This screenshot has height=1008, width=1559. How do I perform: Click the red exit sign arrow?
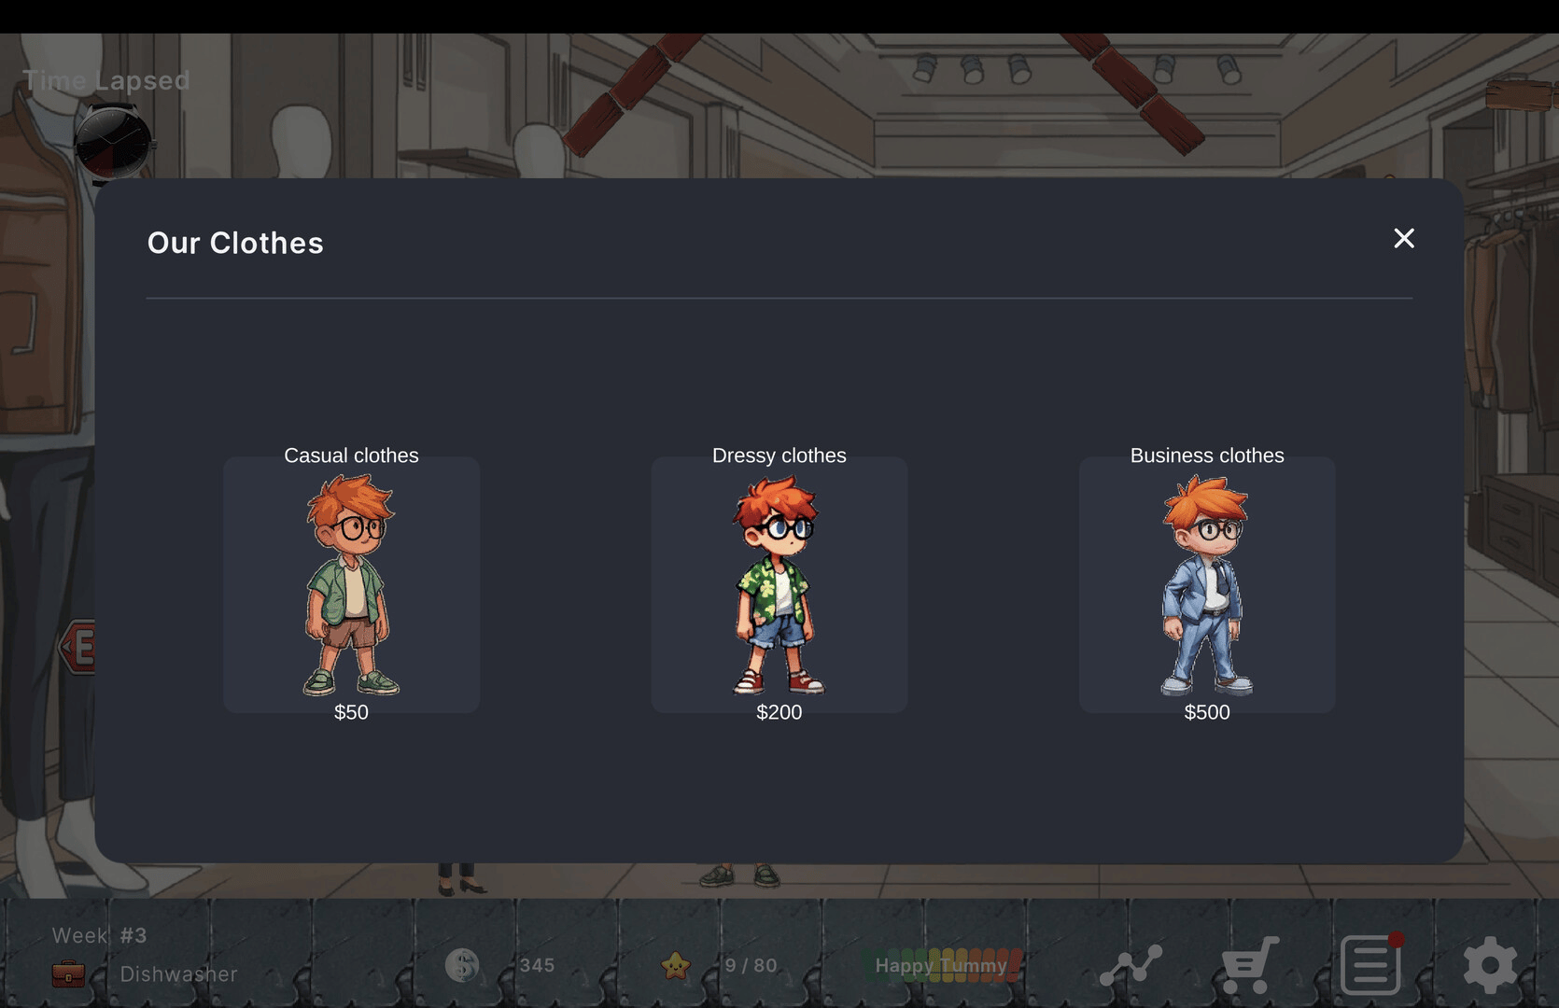pyautogui.click(x=78, y=646)
